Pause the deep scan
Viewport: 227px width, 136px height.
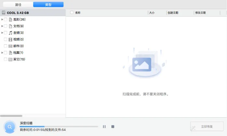(x=104, y=127)
